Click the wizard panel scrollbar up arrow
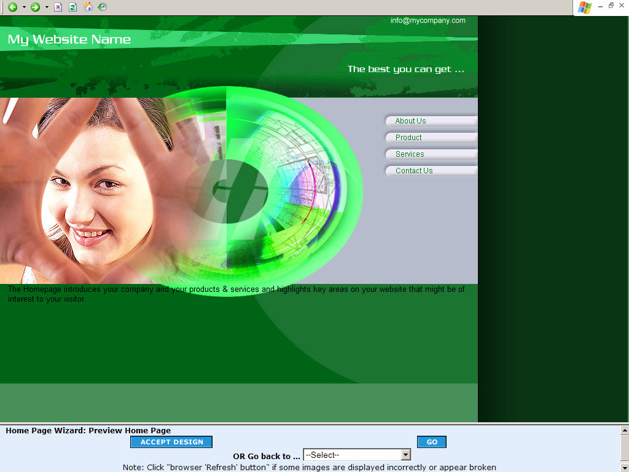This screenshot has width=629, height=472. pyautogui.click(x=625, y=431)
